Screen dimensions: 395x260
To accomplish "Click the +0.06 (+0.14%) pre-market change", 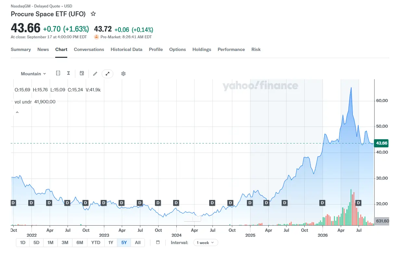I will point(134,30).
